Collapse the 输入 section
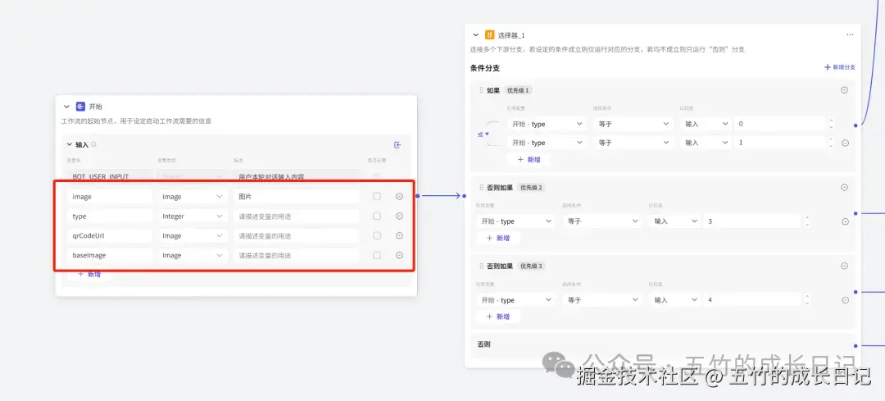Screen dimensions: 885x401 click(70, 144)
